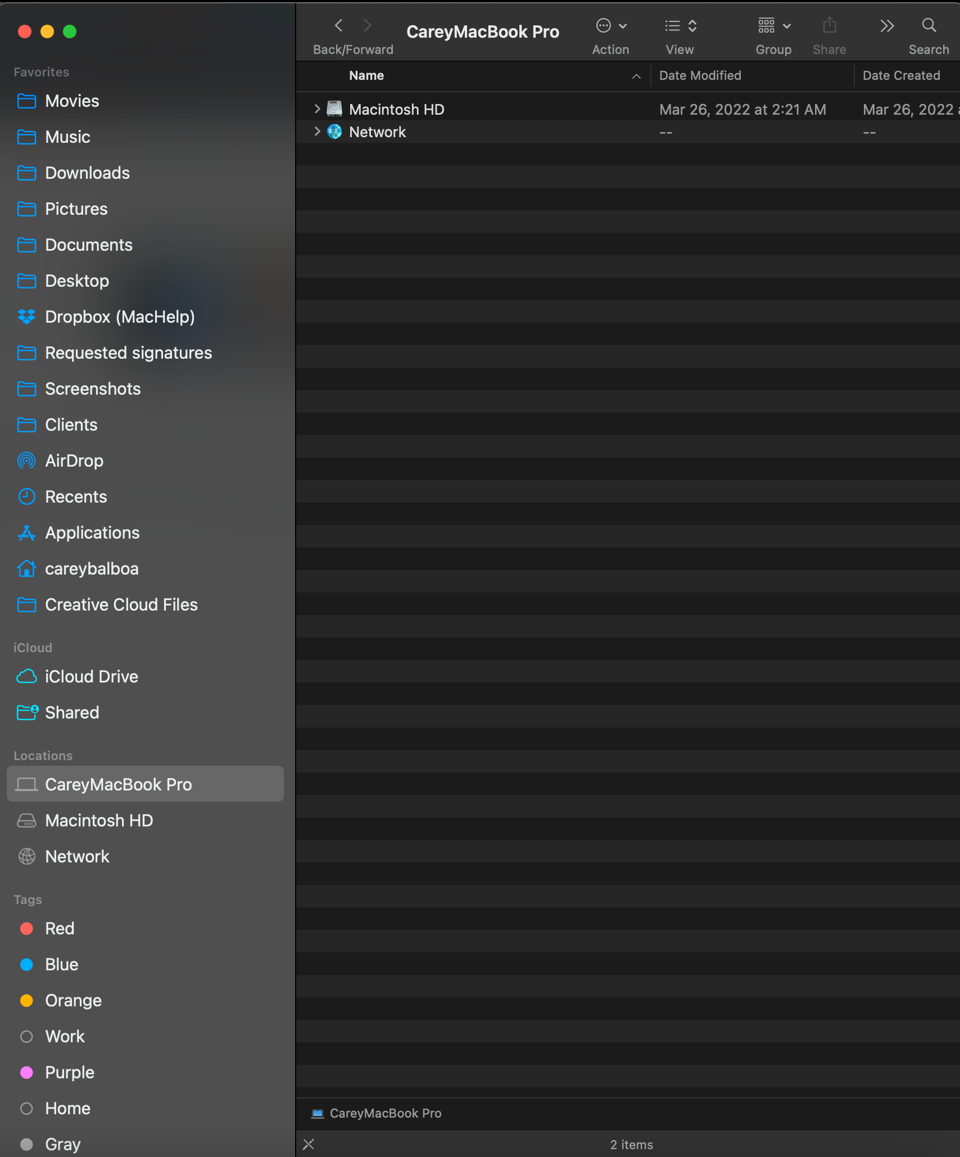
Task: Click CareyMacBook Pro in path bar
Action: pos(377,1113)
